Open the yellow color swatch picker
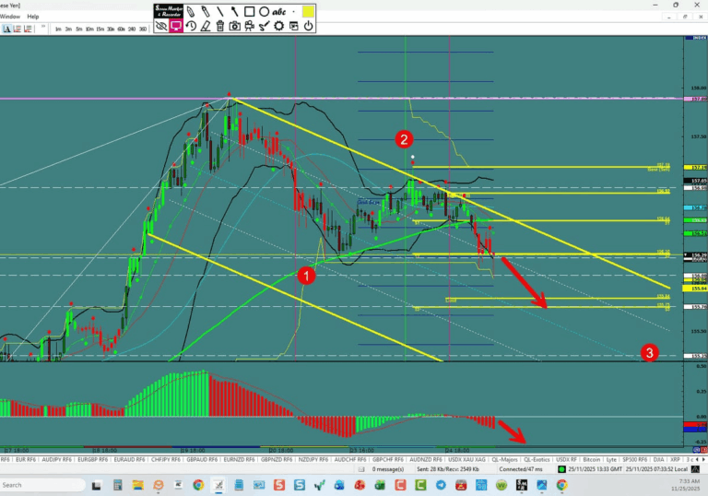This screenshot has height=496, width=708. [309, 12]
